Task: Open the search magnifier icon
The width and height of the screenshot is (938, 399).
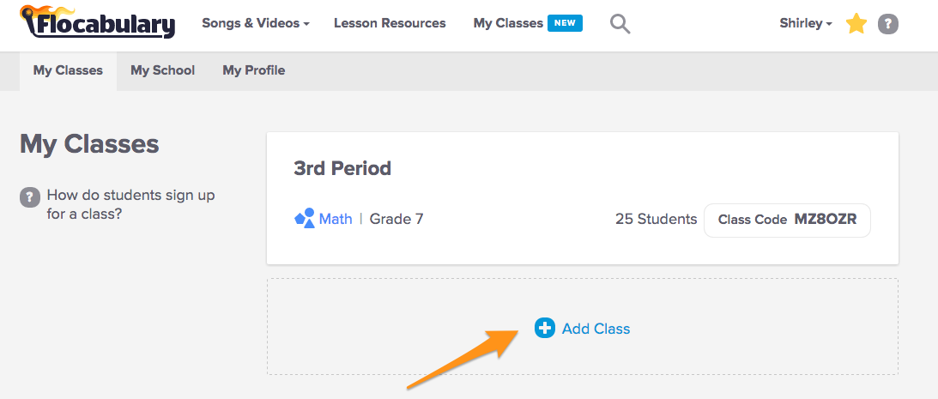Action: click(x=620, y=24)
